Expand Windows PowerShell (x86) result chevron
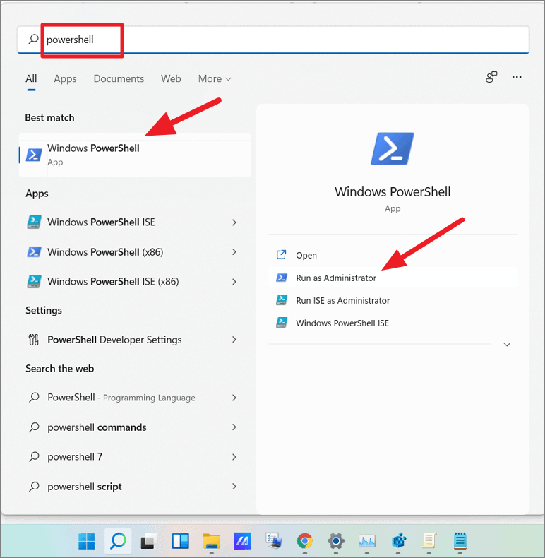Viewport: 545px width, 558px height. [x=234, y=252]
